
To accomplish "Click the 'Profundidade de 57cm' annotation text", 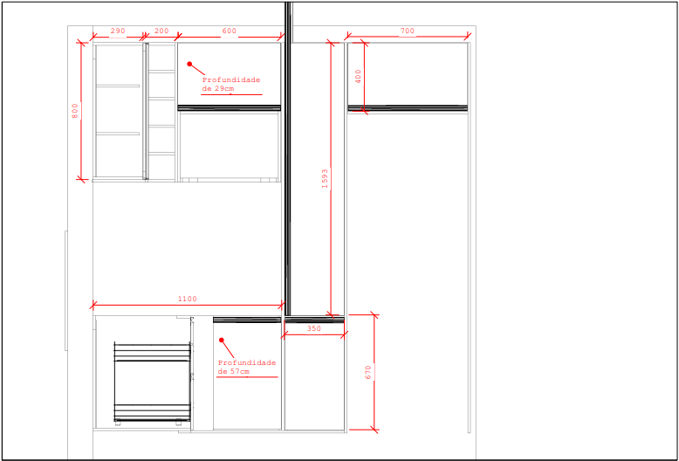I will (247, 367).
